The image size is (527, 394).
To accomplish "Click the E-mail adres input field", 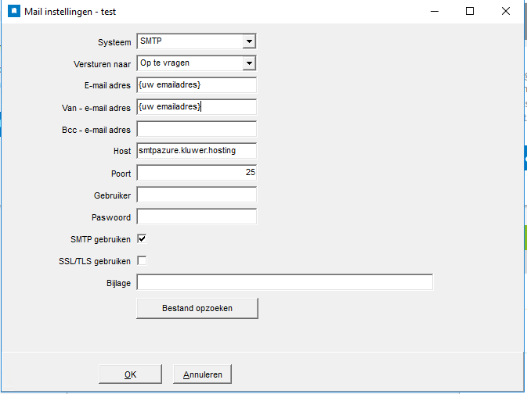I will point(197,85).
